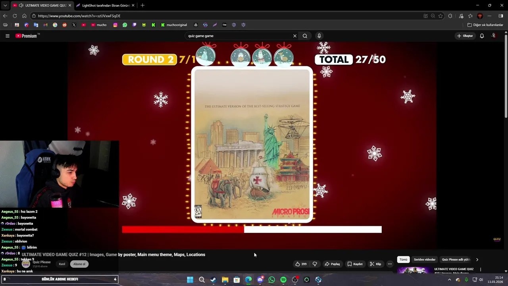Dislike the video
The height and width of the screenshot is (286, 508).
[315, 264]
